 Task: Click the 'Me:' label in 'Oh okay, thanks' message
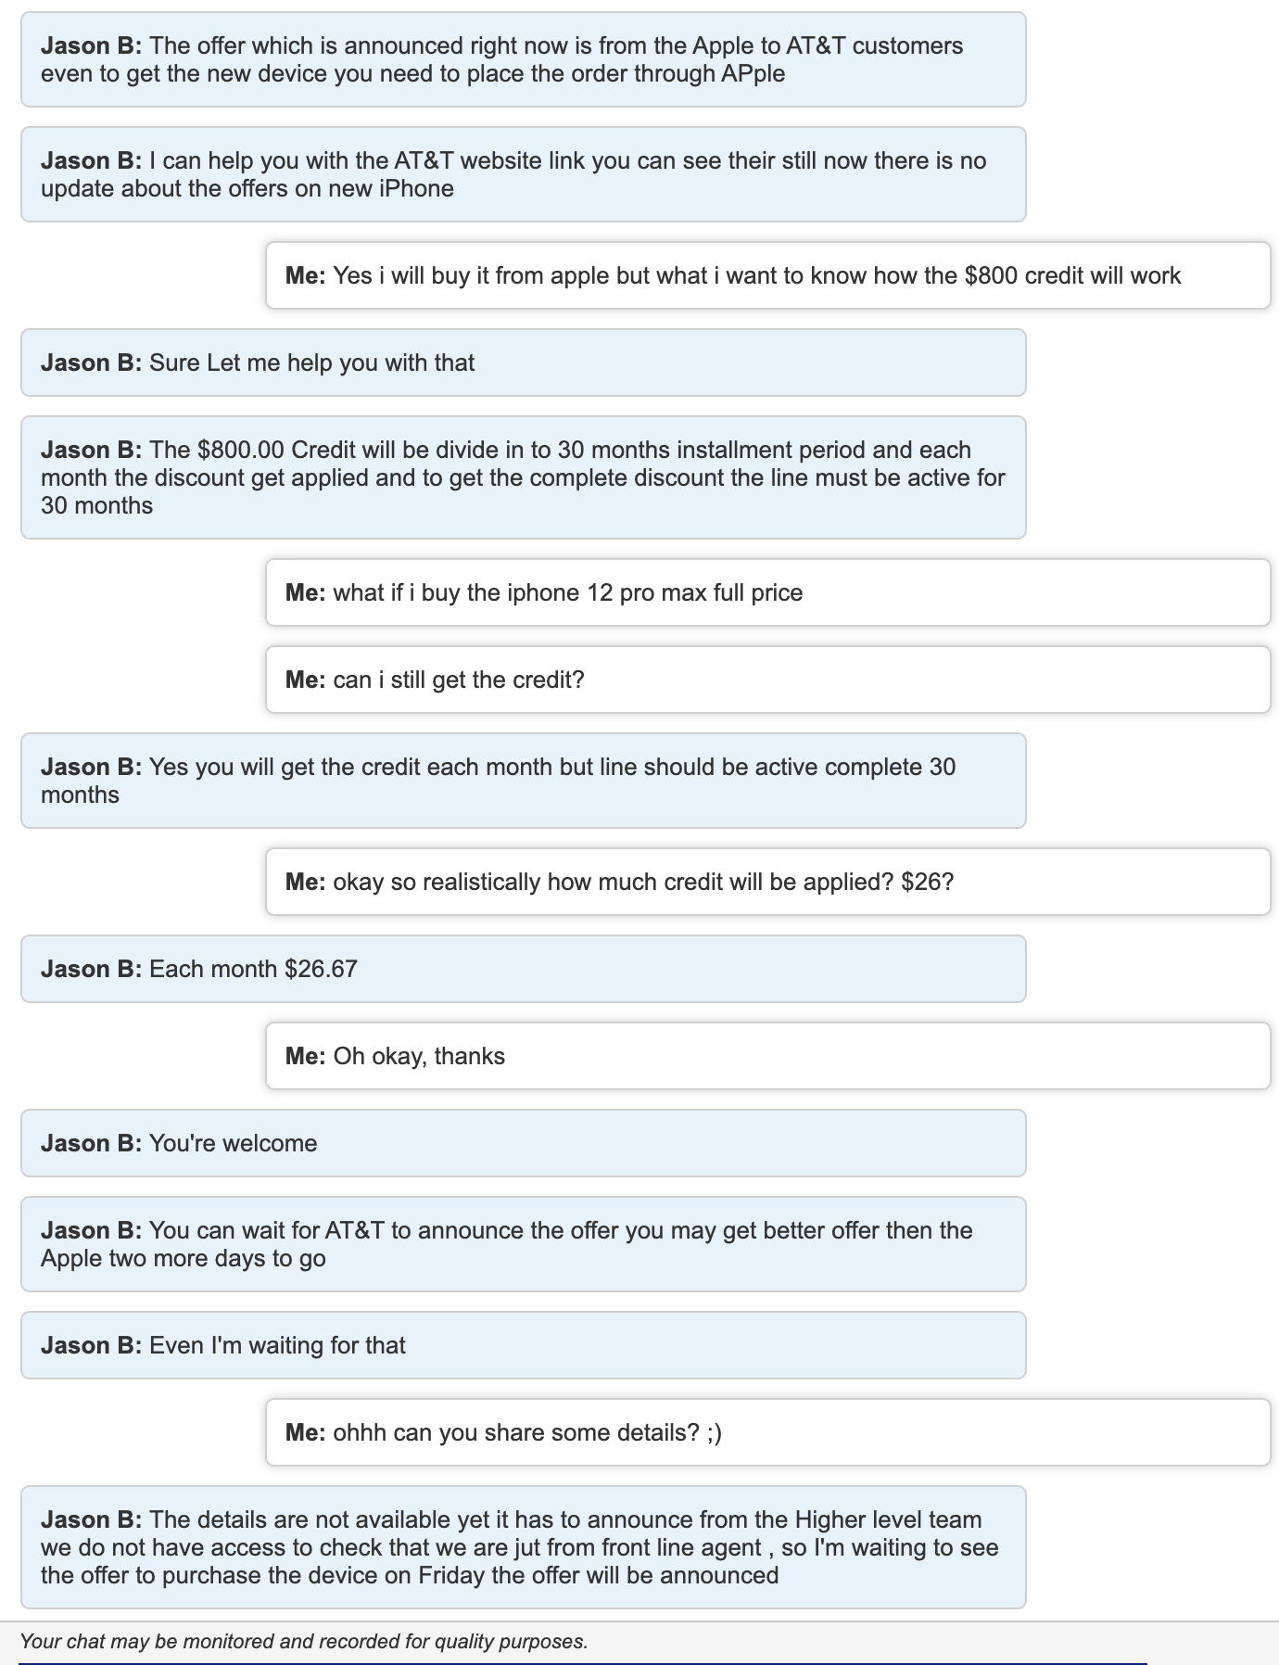pos(305,1056)
